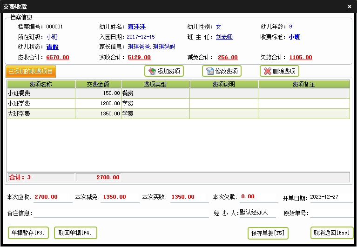Screen dimensions: 357x247
Task: Click the 欠款合计 amount 1185.00
Action: [x=300, y=58]
